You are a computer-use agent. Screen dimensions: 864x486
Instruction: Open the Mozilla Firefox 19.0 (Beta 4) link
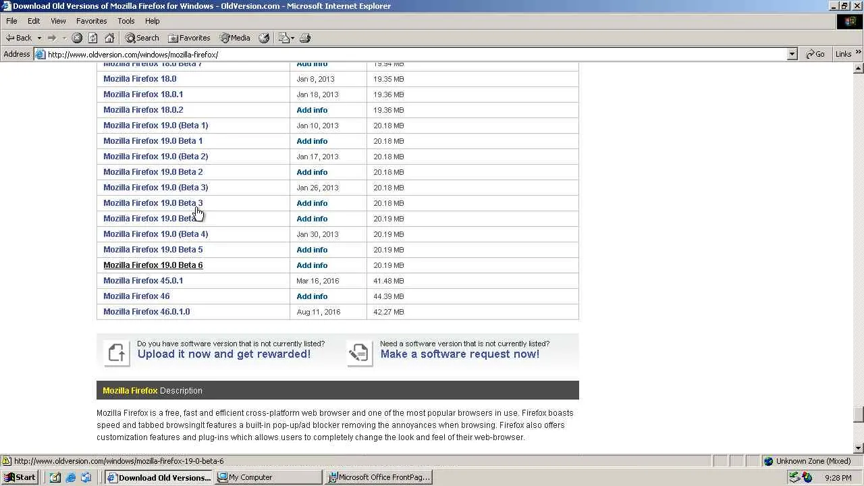tap(155, 234)
